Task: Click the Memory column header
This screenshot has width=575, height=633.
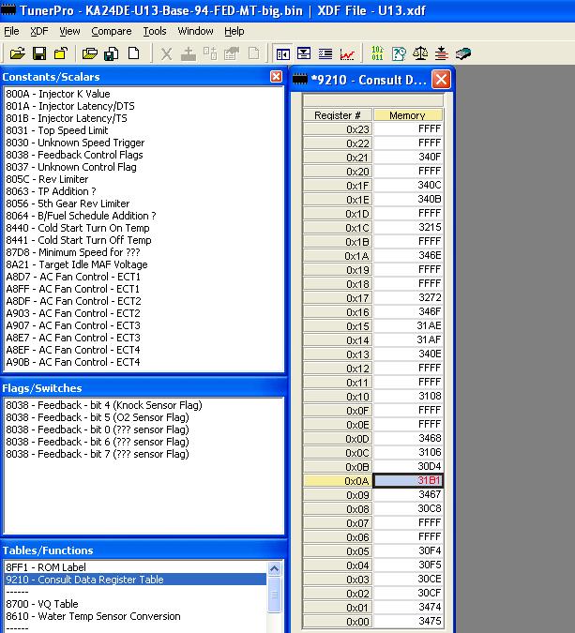Action: click(x=408, y=115)
